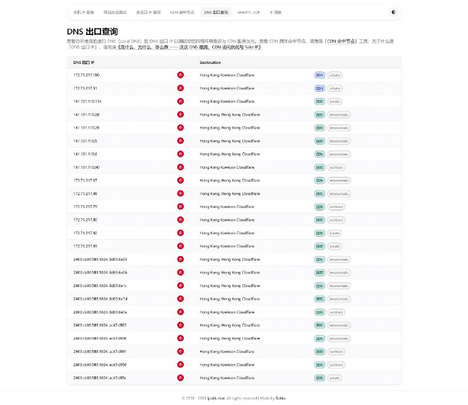Visit the ip.skk.moe footer link
This screenshot has height=405, width=468.
(x=216, y=398)
